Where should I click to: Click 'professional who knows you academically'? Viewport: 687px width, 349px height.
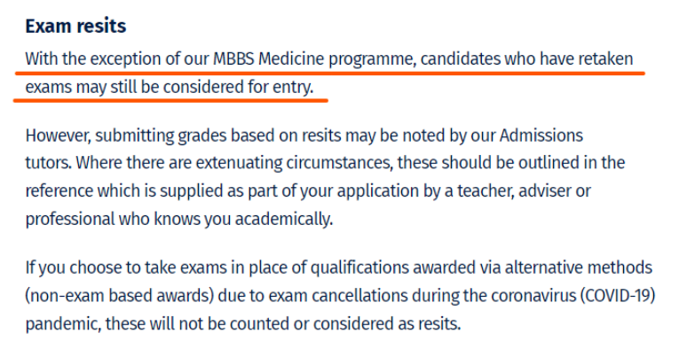click(178, 219)
